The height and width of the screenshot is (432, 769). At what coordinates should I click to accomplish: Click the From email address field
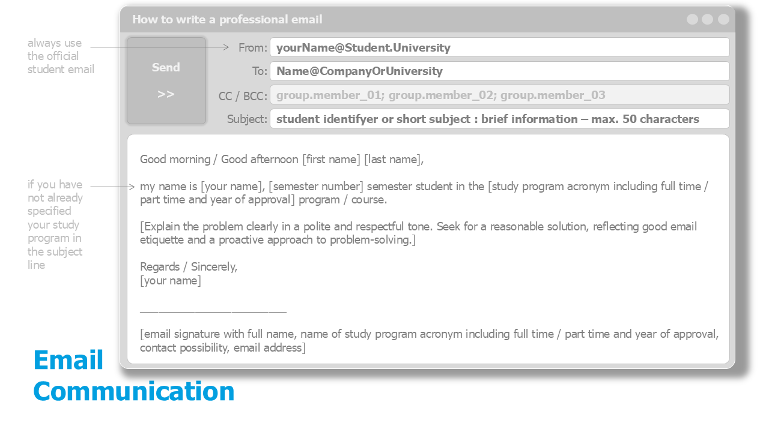pyautogui.click(x=499, y=47)
